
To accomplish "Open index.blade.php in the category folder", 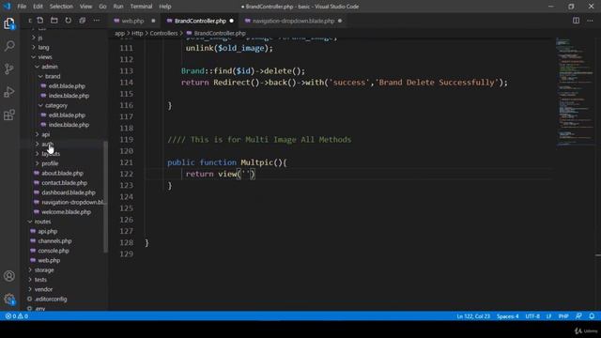I will point(69,125).
